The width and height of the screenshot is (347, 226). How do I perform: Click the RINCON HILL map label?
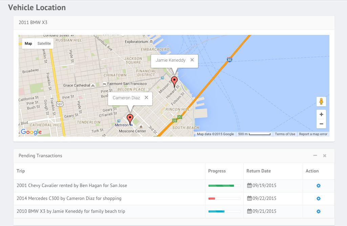[177, 109]
